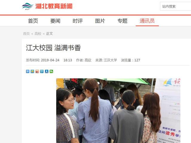Share via Tencent Weibo icon
The image size is (191, 143).
click(42, 71)
